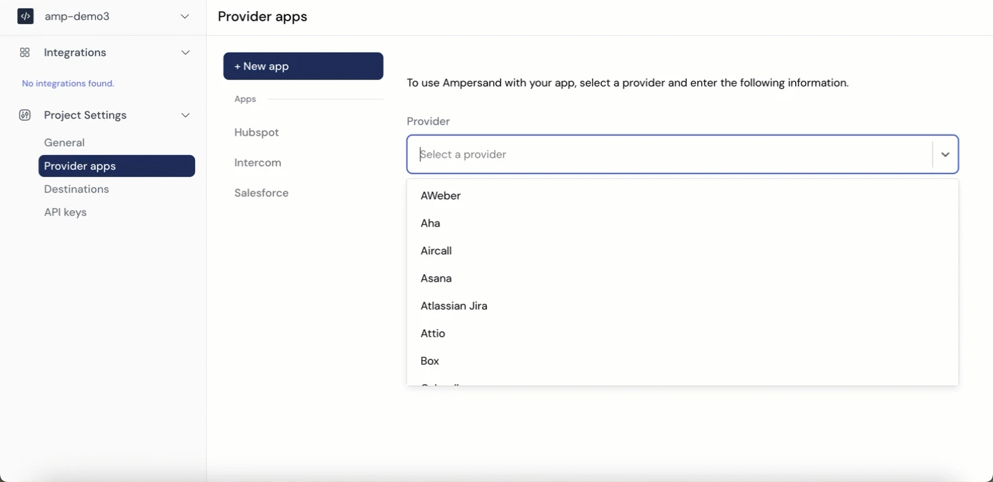Click the amp-demo3 project code icon
The height and width of the screenshot is (482, 993).
[26, 17]
